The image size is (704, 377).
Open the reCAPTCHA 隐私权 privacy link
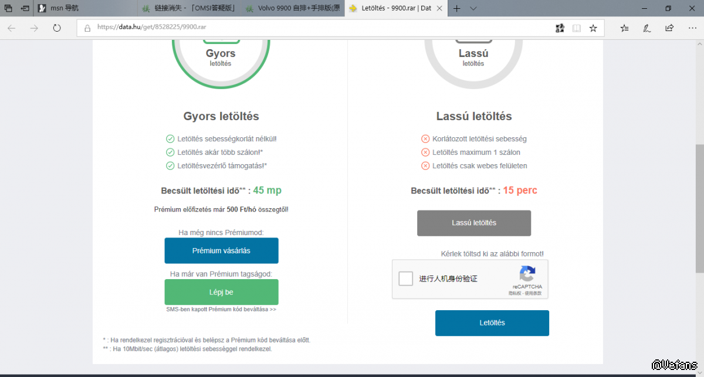pyautogui.click(x=515, y=293)
